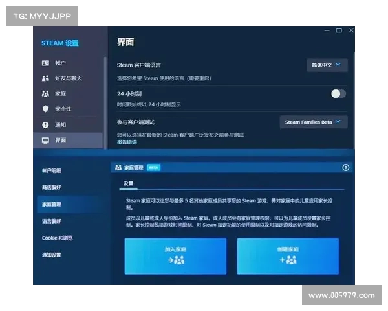Open the 安全性 shield icon
This screenshot has width=388, height=311.
(x=45, y=109)
